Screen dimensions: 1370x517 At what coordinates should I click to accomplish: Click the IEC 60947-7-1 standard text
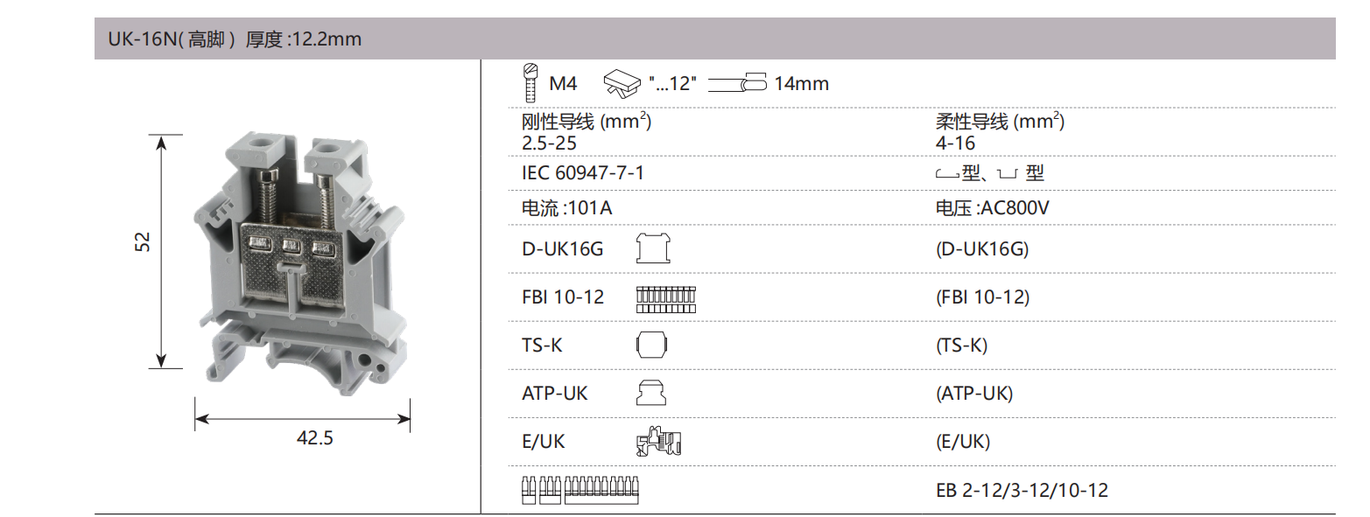point(582,173)
